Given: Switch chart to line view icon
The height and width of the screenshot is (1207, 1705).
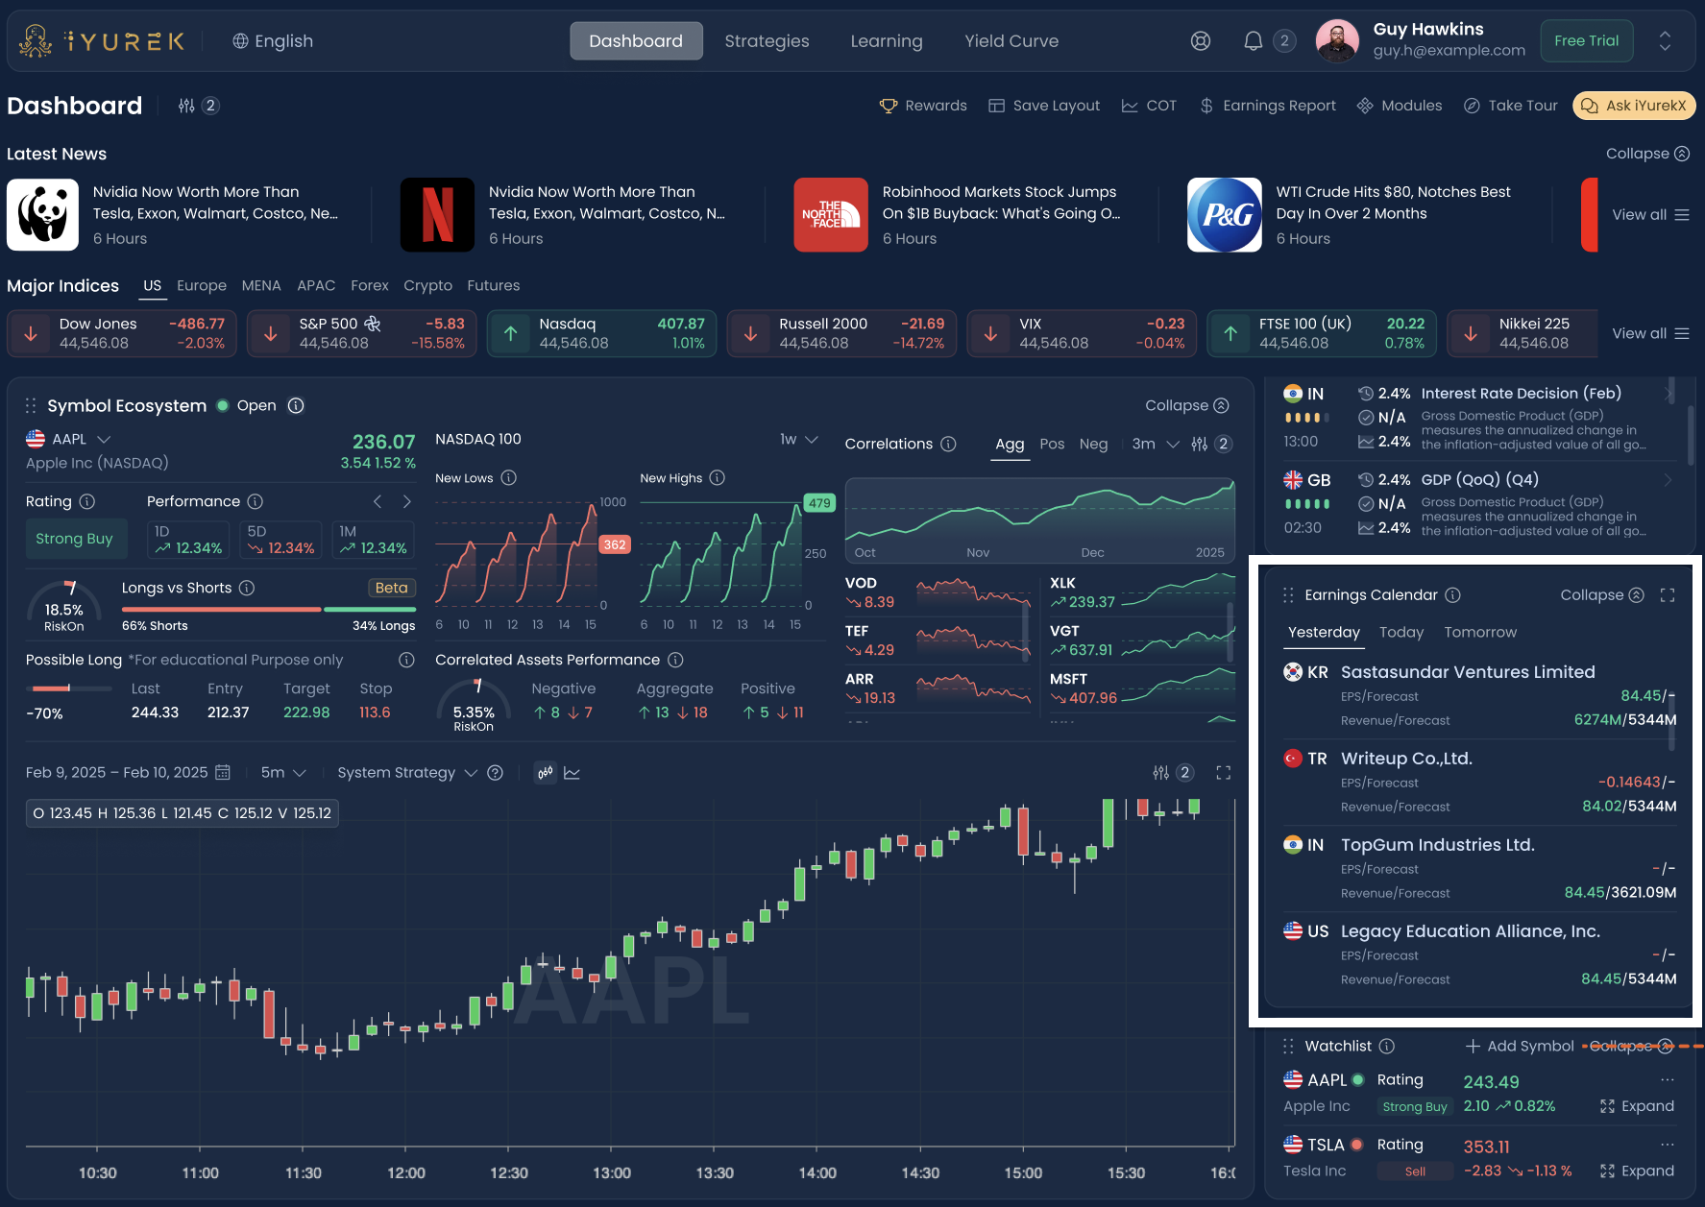Looking at the screenshot, I should 572,772.
